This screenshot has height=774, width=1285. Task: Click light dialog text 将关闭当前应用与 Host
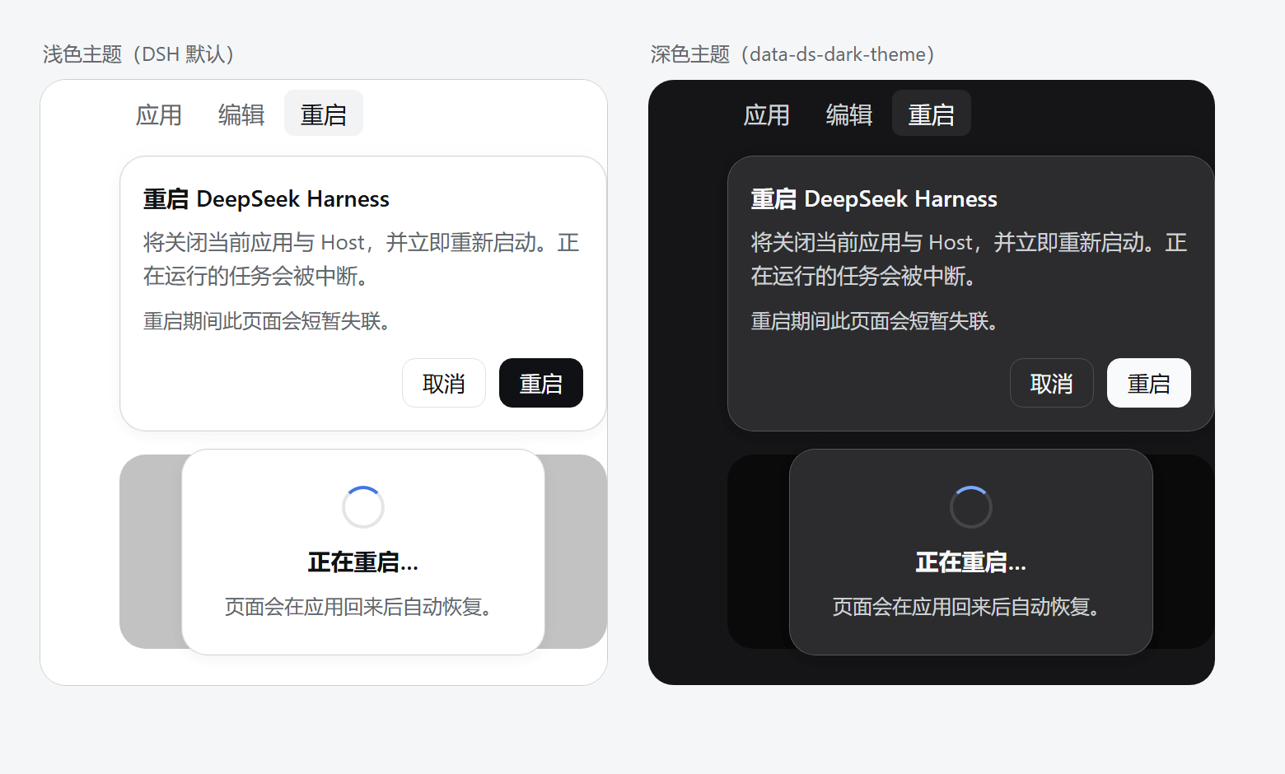click(254, 243)
